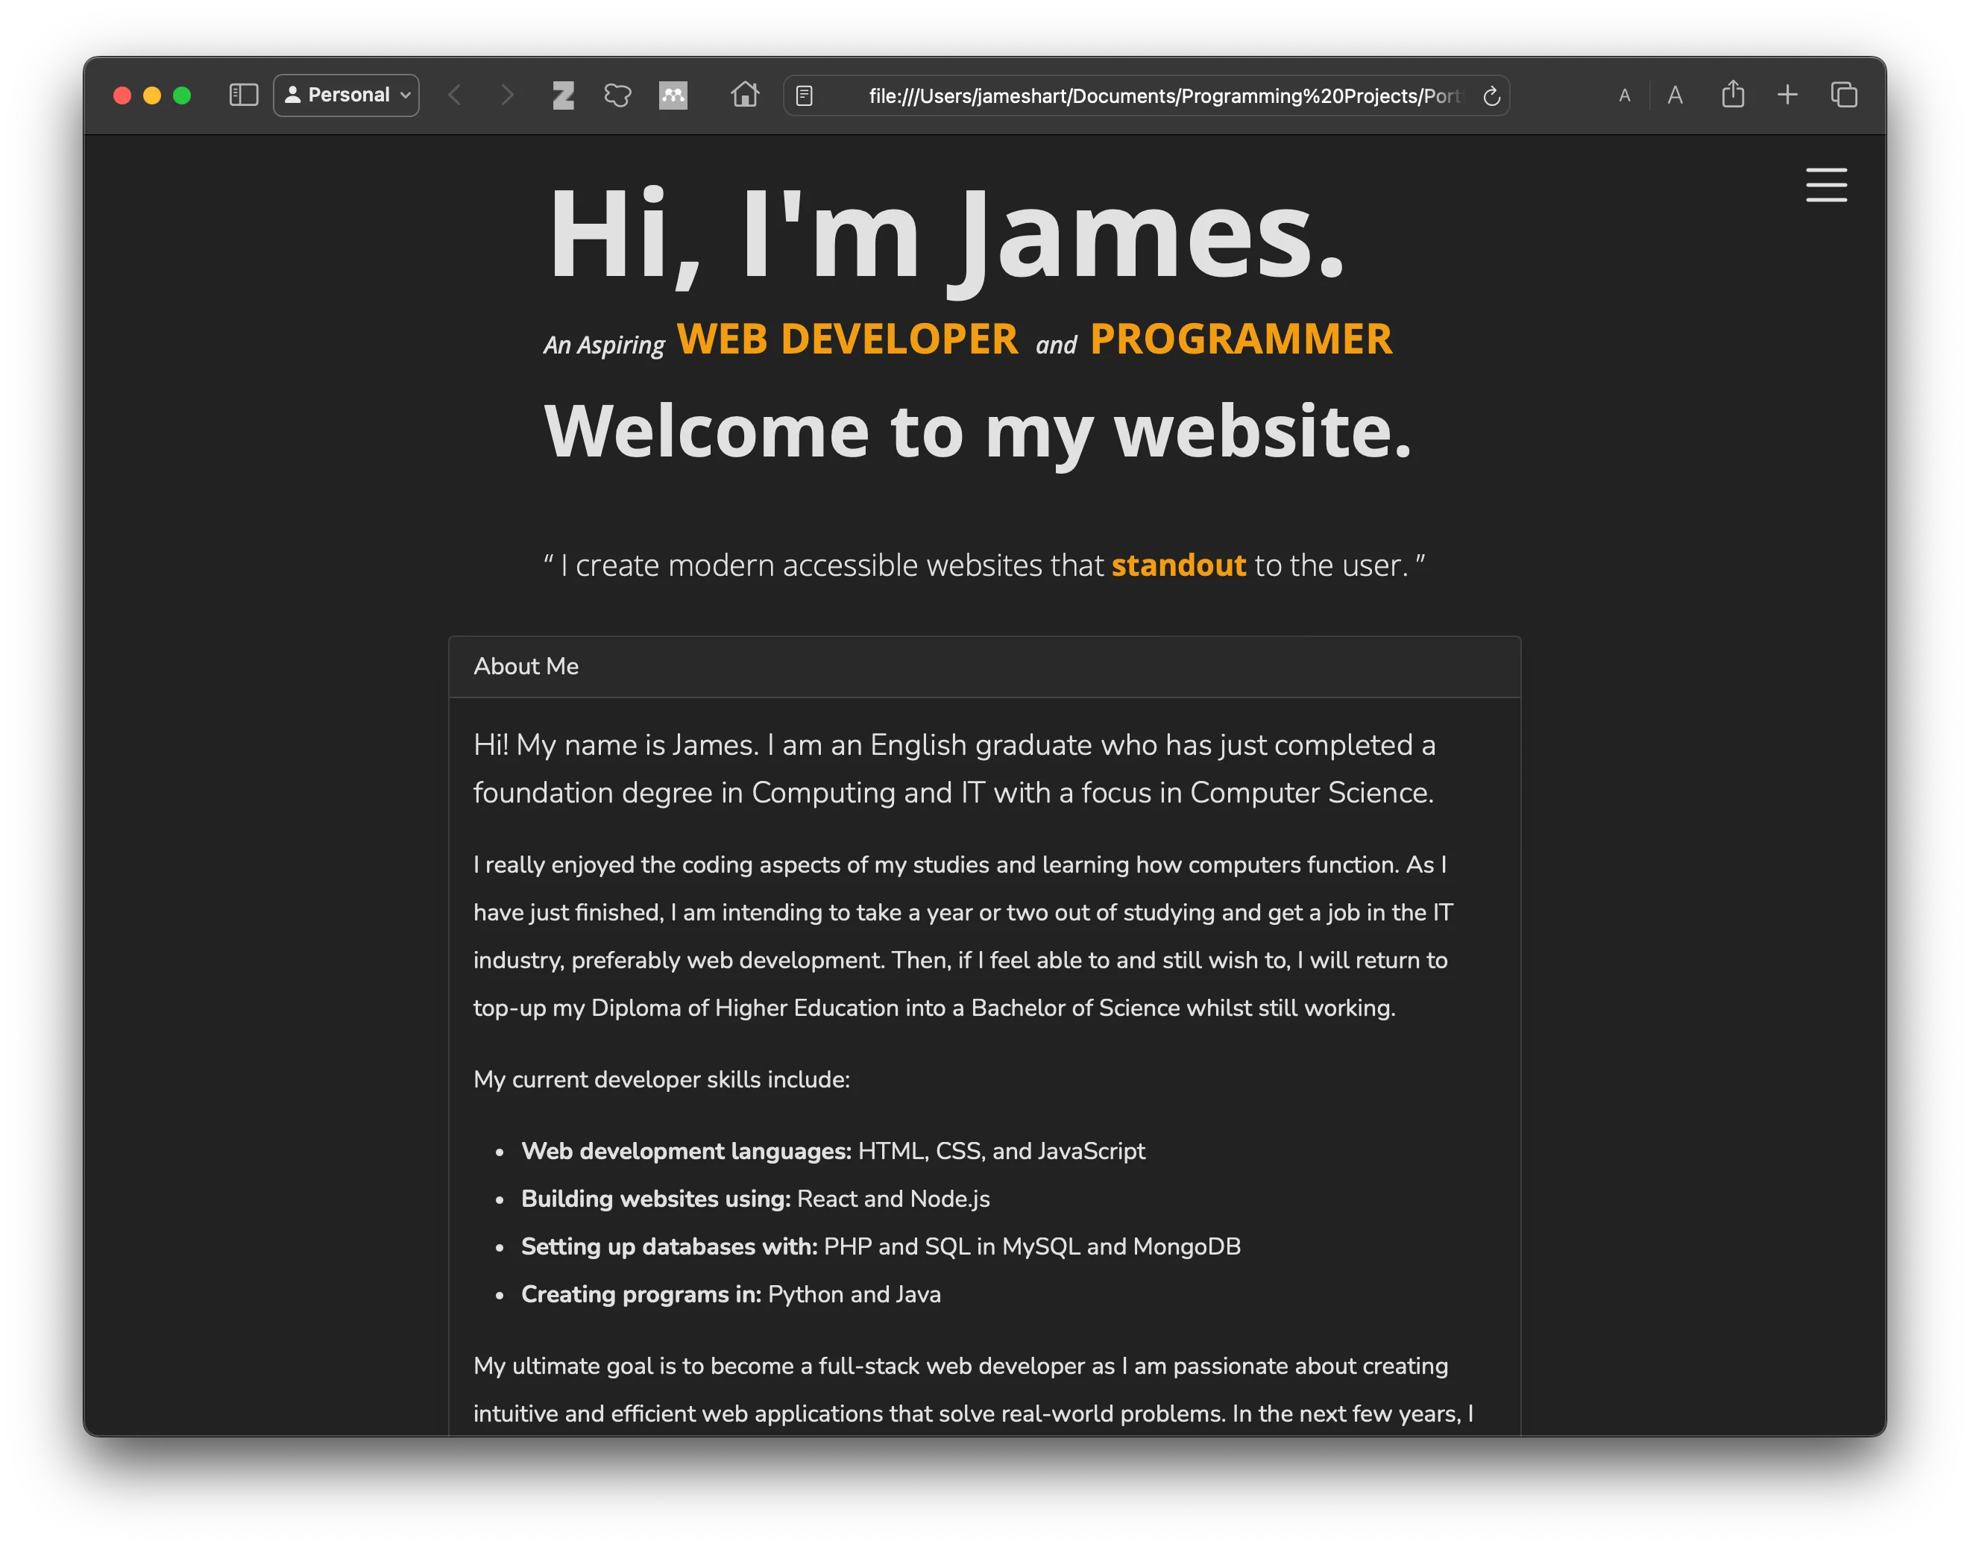This screenshot has width=1970, height=1547.
Task: Click the highlighted word 'standout'
Action: tap(1179, 565)
